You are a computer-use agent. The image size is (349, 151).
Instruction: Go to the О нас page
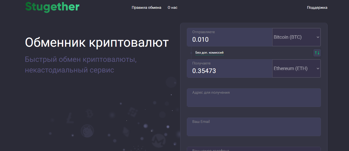click(173, 7)
